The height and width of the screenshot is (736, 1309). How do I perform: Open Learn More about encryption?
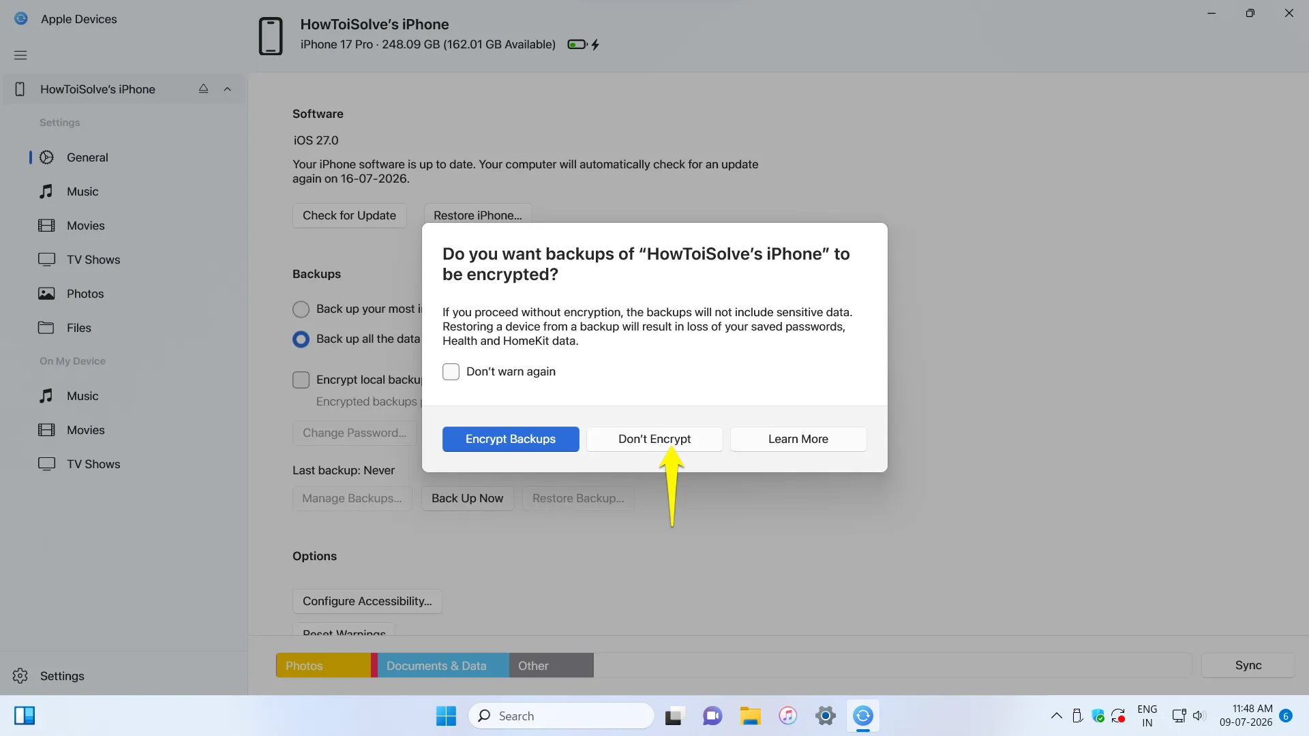point(798,439)
